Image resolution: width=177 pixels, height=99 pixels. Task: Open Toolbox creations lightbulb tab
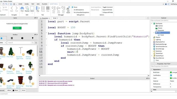[x=33, y=38]
